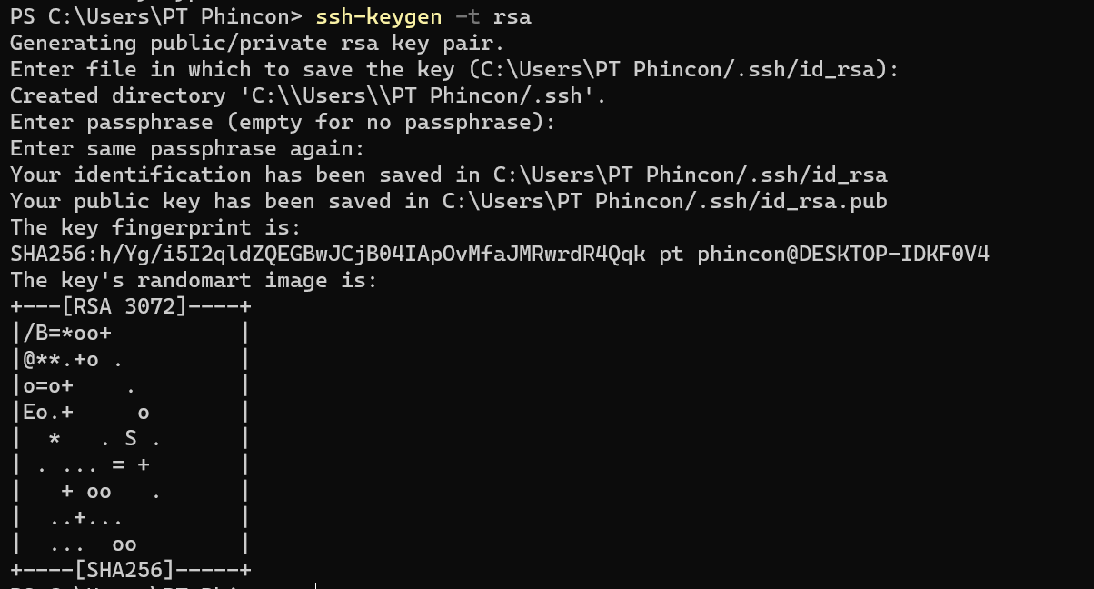Click the "@**.+o ." randomart row
1094x589 pixels.
point(73,360)
